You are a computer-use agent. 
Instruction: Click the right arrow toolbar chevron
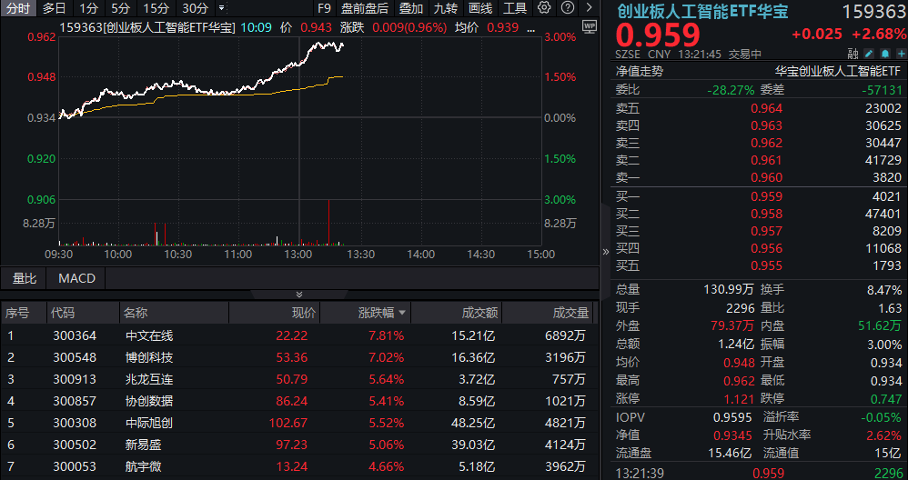(x=587, y=8)
